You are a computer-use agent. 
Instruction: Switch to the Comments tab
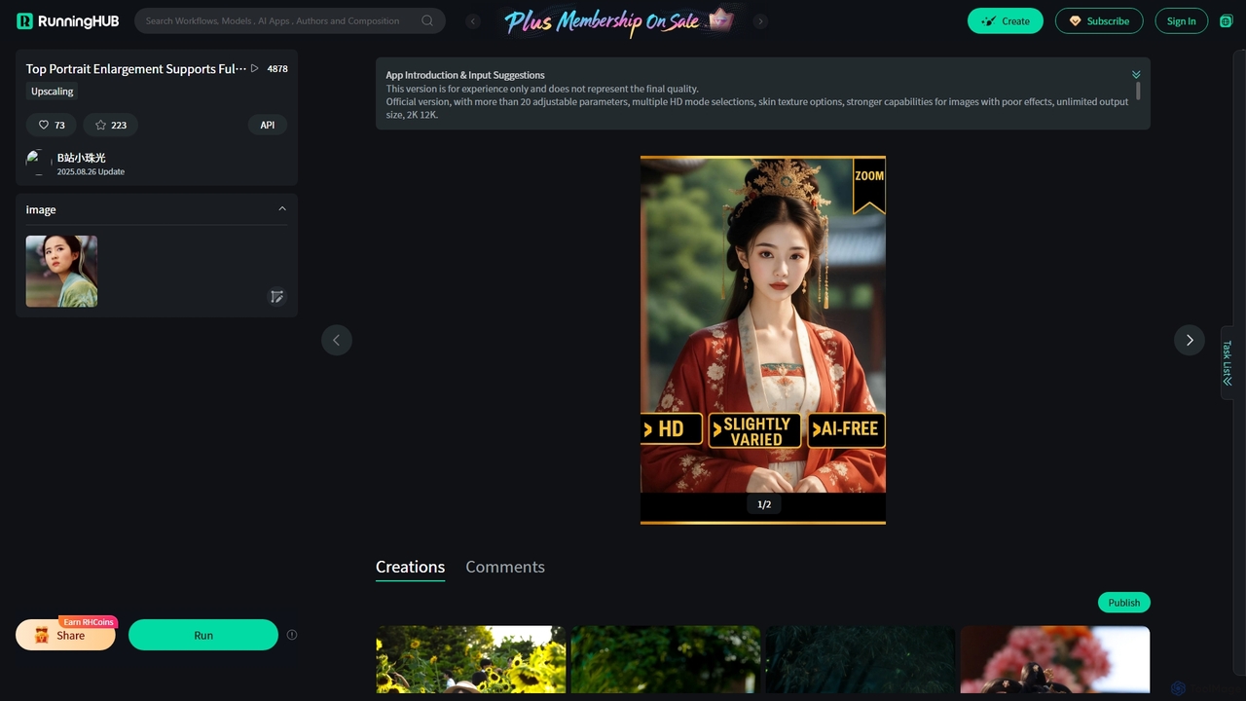[505, 567]
